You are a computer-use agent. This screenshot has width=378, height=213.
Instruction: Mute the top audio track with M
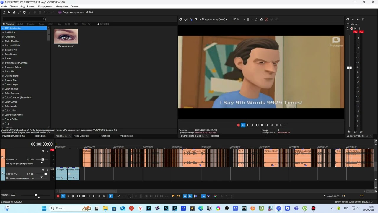(43, 151)
